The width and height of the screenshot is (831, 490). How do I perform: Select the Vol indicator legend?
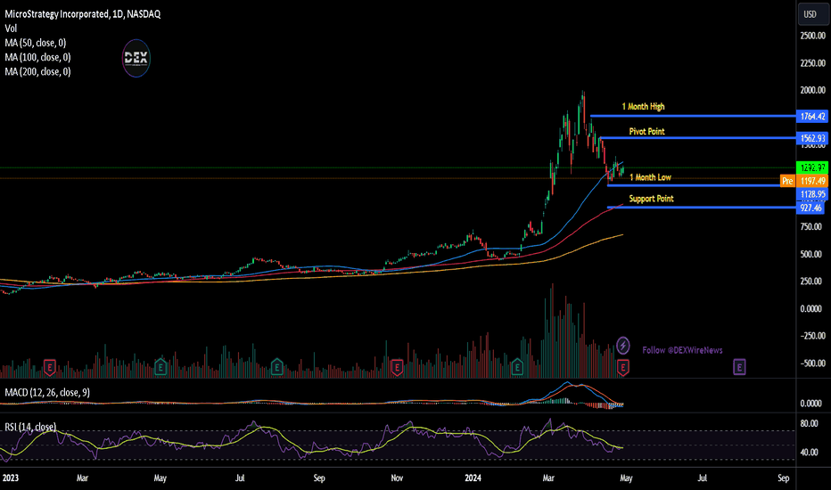(x=11, y=29)
